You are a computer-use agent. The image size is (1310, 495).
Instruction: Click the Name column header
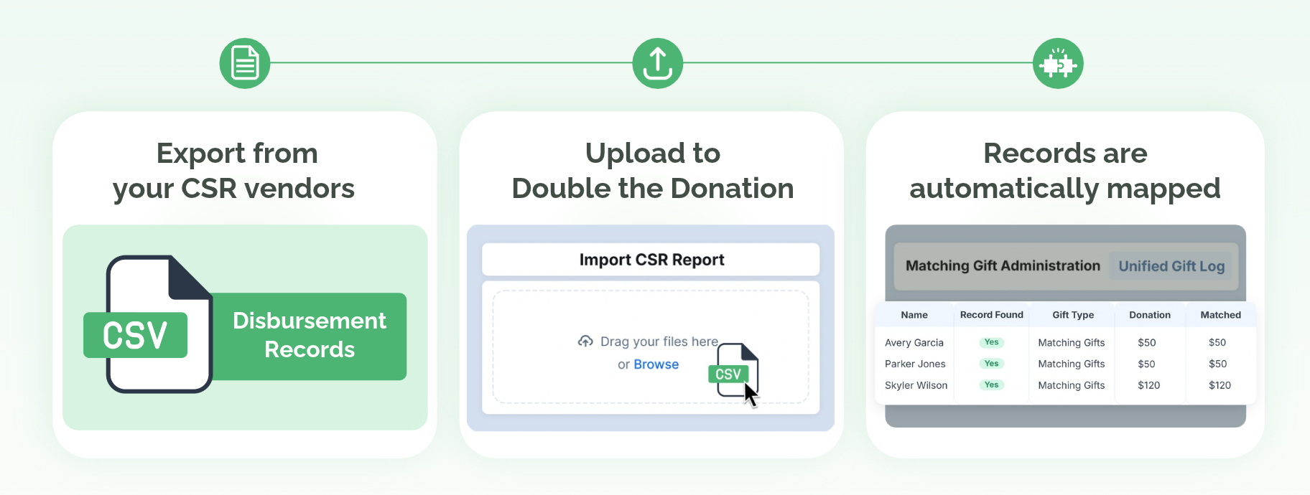(x=914, y=315)
